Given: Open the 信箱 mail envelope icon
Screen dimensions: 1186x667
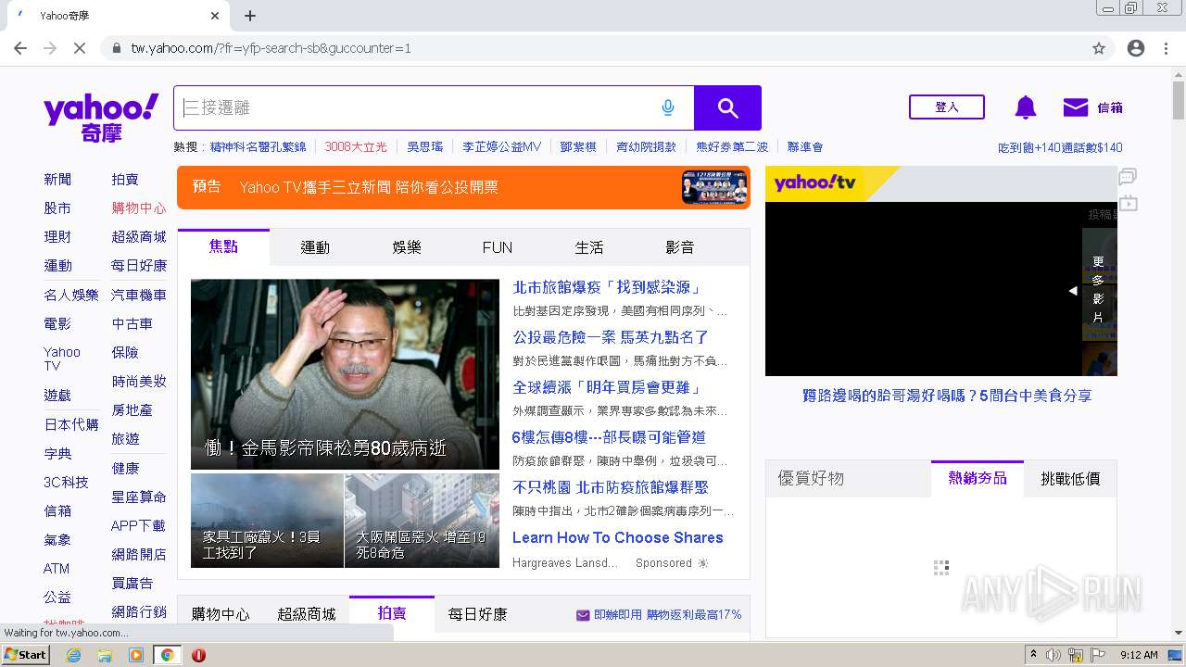Looking at the screenshot, I should pyautogui.click(x=1076, y=107).
